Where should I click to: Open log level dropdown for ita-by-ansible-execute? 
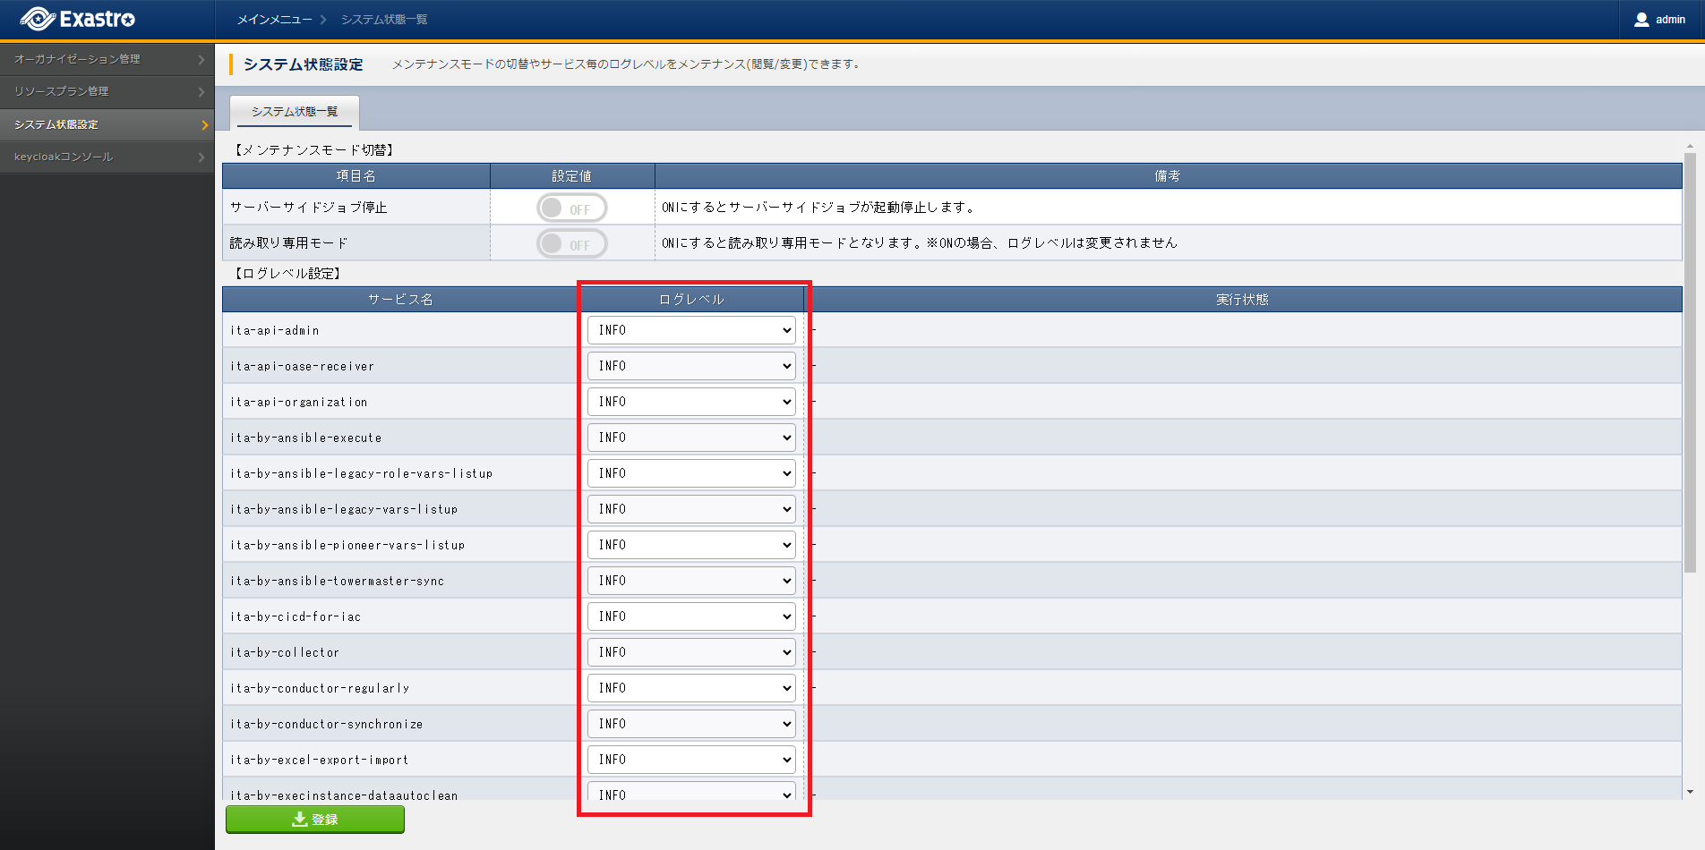point(690,438)
